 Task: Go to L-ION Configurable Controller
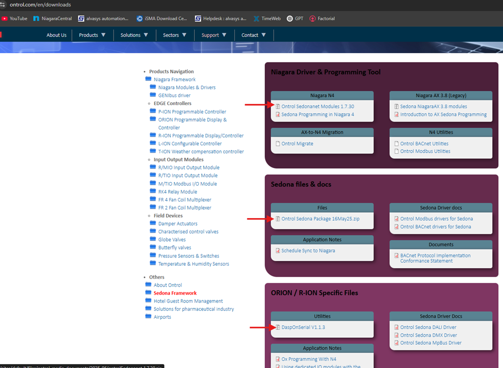[190, 143]
